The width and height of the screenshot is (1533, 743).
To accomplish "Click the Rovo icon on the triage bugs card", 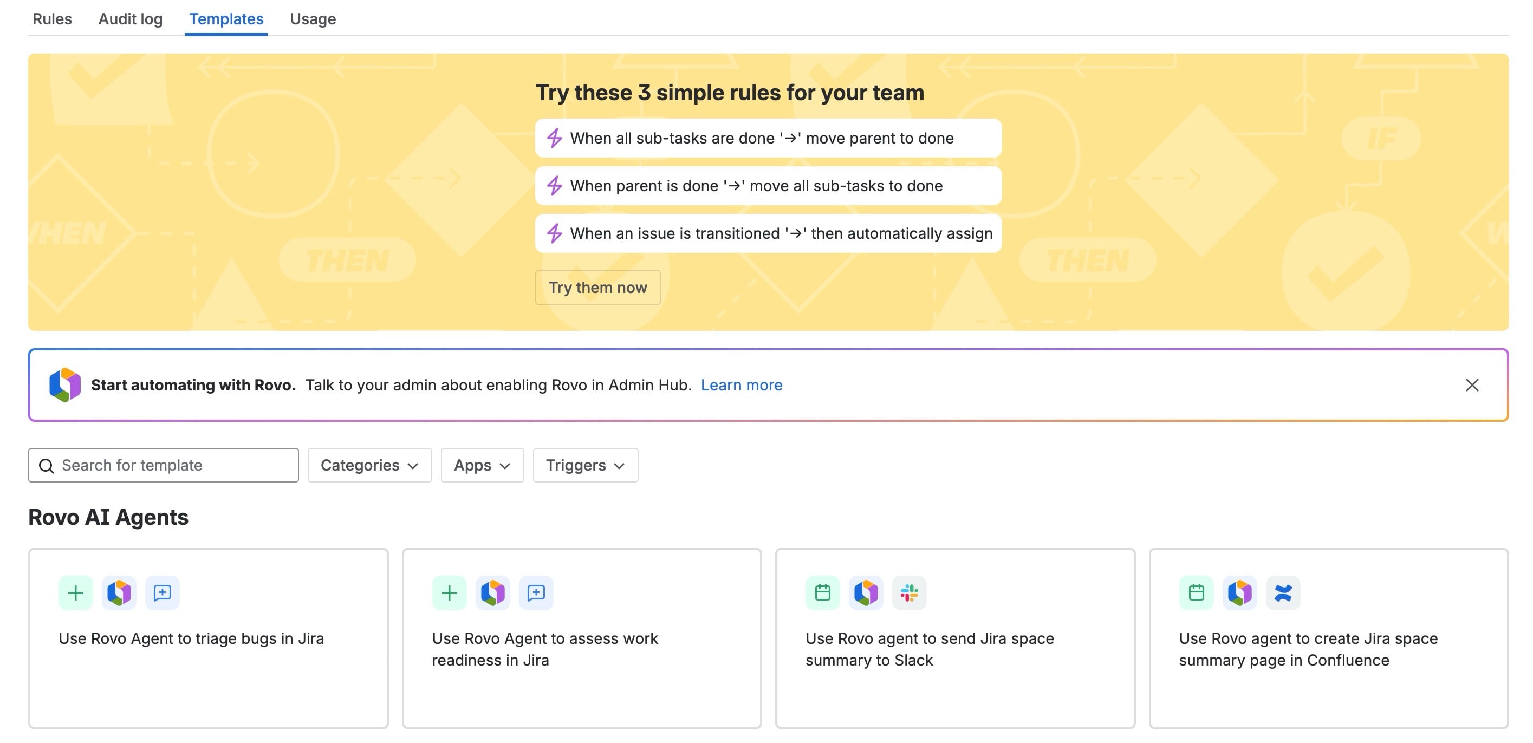I will click(x=119, y=592).
